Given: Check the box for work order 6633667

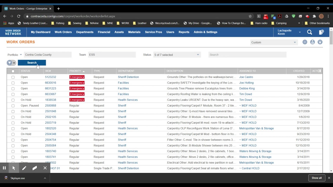Looking at the screenshot, I should pyautogui.click(x=13, y=94).
